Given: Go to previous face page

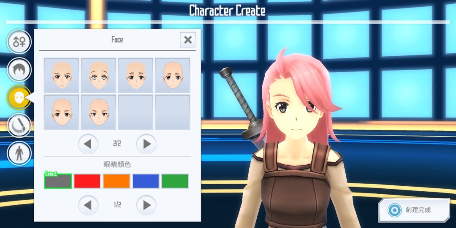Looking at the screenshot, I should click(88, 144).
